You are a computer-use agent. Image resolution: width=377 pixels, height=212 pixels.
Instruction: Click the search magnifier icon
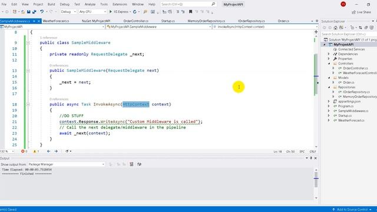coord(213,4)
